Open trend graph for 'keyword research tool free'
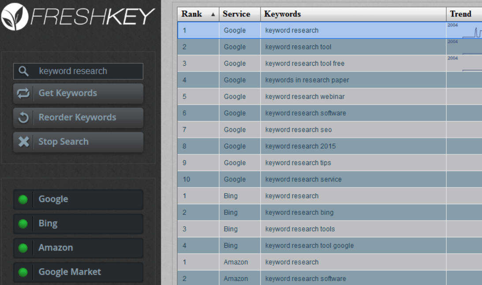482x285 pixels. (464, 64)
